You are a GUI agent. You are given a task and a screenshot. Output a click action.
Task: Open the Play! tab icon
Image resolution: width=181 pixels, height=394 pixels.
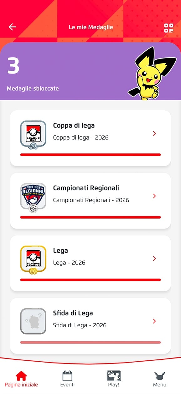click(x=114, y=376)
